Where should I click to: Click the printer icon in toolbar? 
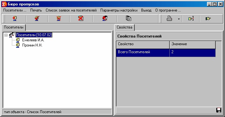pos(169,19)
